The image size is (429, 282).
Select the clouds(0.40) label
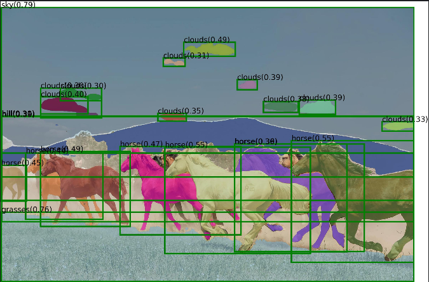coord(64,94)
